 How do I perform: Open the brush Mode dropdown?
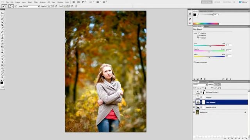click(31, 6)
